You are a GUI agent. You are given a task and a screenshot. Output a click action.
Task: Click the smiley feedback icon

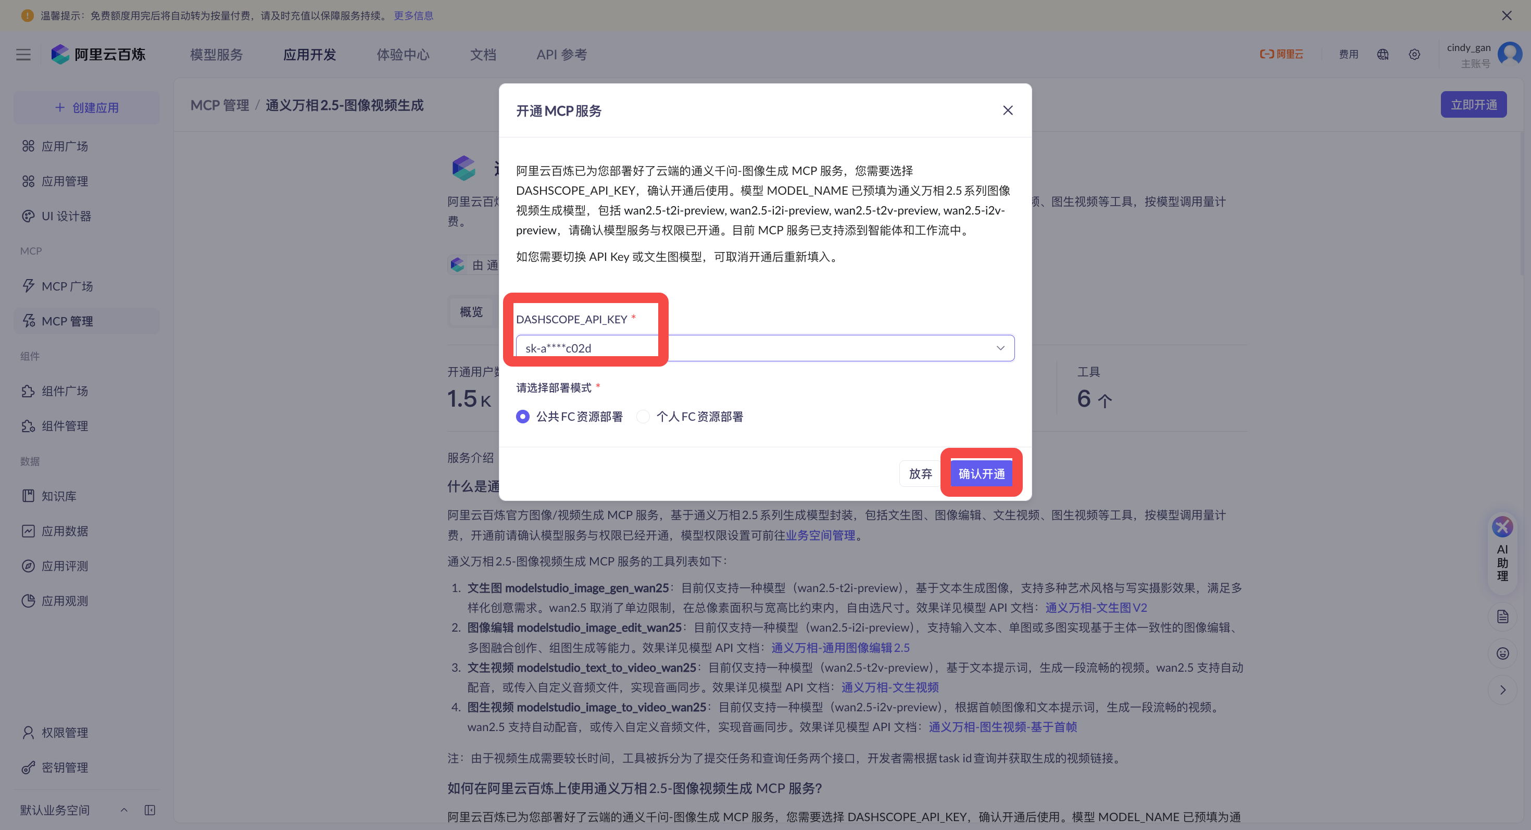(1502, 653)
